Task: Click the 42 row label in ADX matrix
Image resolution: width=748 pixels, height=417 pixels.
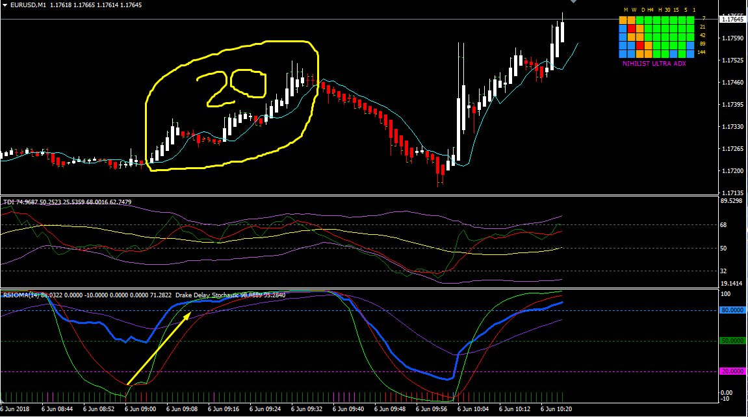Action: (703, 35)
